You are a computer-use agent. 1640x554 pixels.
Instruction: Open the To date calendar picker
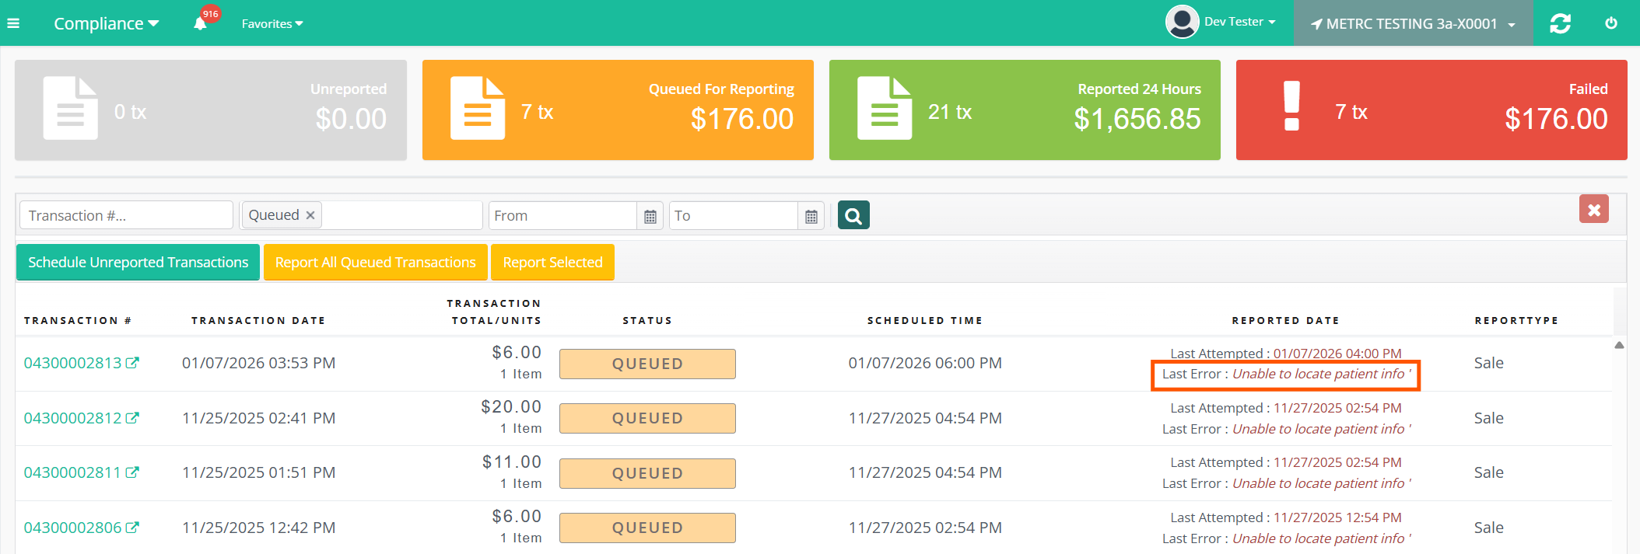pos(811,216)
